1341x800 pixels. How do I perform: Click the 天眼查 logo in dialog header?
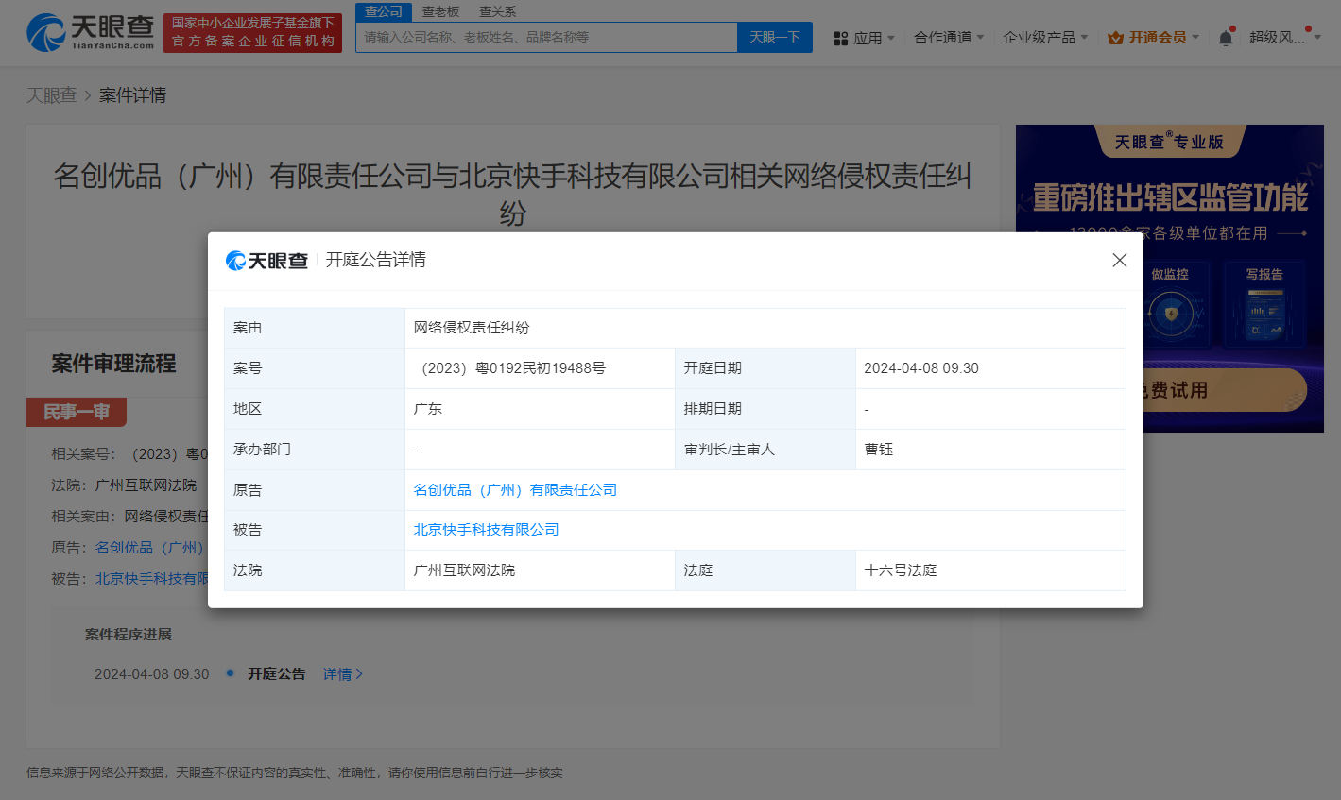point(267,261)
